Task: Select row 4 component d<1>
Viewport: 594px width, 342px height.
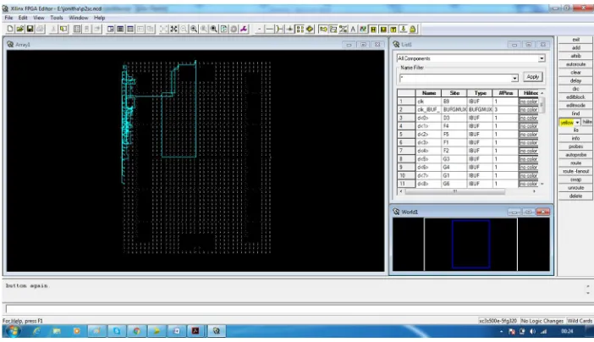Action: pyautogui.click(x=467, y=126)
